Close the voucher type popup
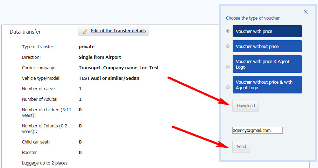Image resolution: width=318 pixels, height=168 pixels. click(306, 12)
